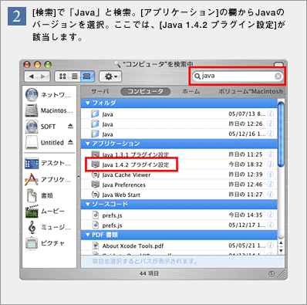The width and height of the screenshot is (307, 305).
Task: Collapse the アプリケーション group
Action: [88, 144]
